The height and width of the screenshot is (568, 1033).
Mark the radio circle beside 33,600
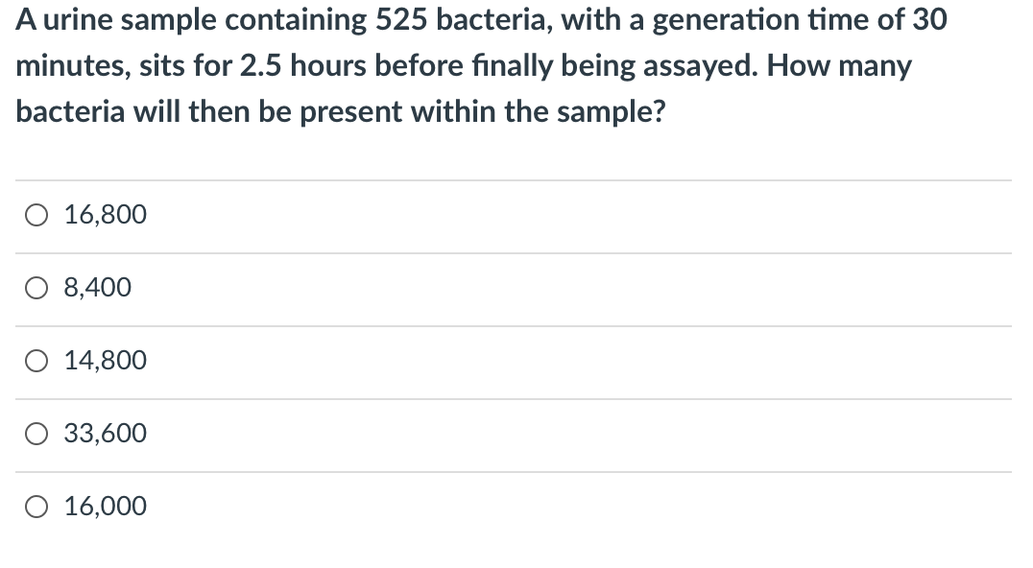tap(36, 435)
